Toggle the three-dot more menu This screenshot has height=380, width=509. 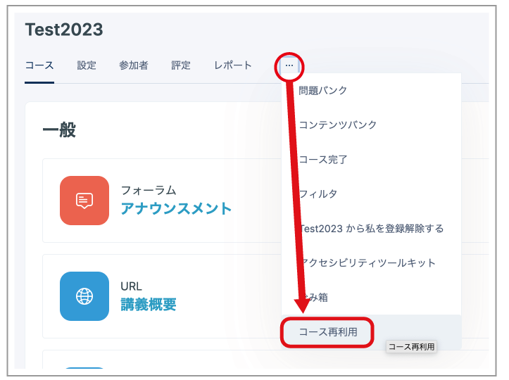[289, 66]
